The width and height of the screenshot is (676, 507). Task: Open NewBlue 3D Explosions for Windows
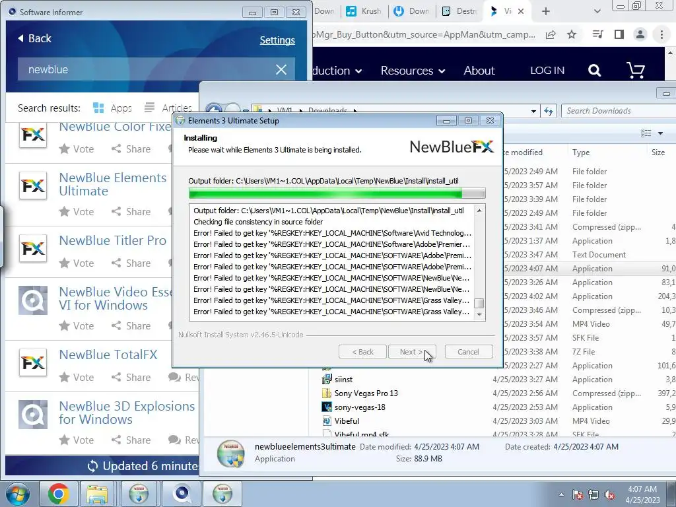click(x=127, y=413)
